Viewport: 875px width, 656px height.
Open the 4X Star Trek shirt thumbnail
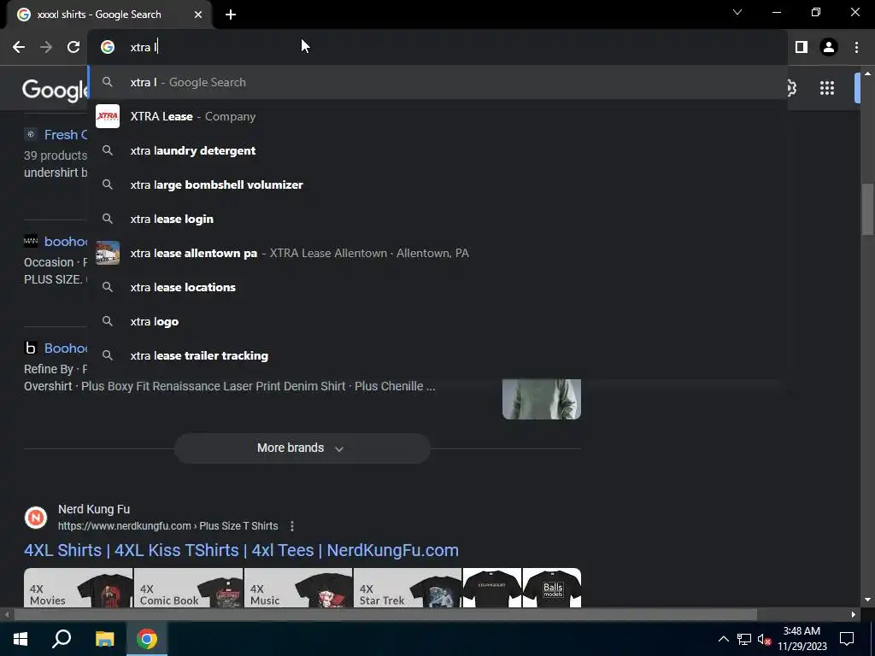tap(408, 588)
